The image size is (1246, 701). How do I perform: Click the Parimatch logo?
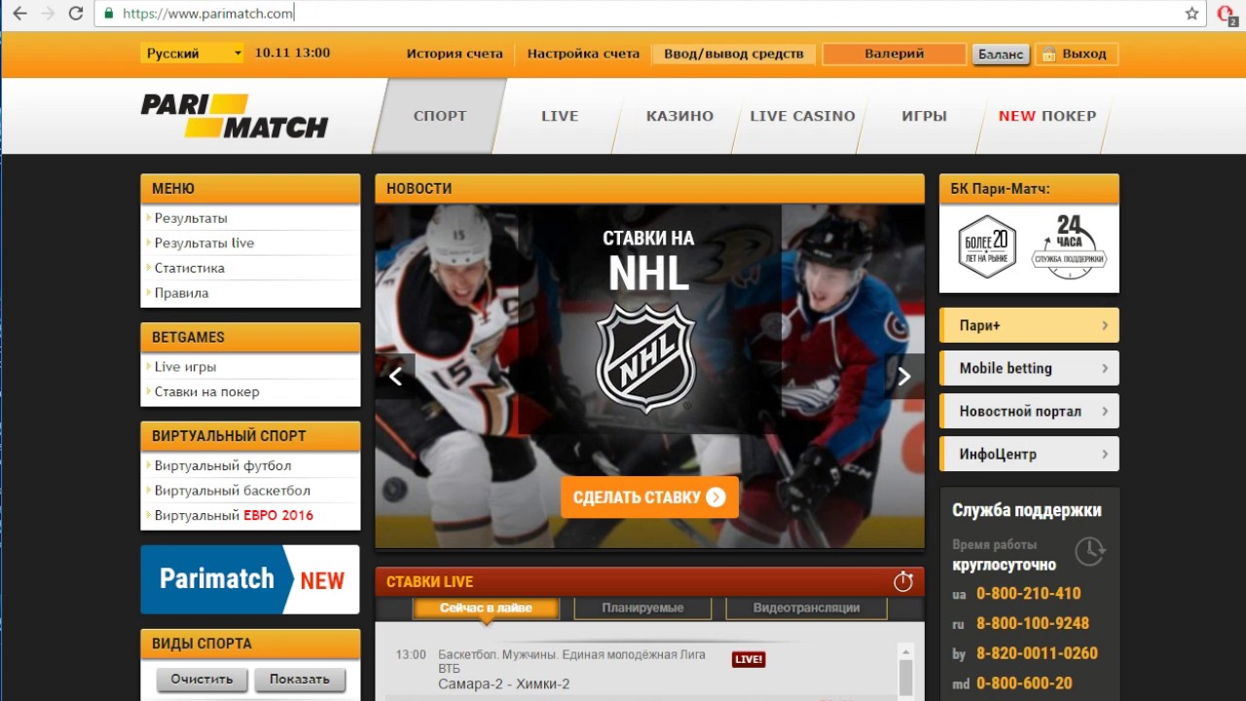(x=235, y=116)
